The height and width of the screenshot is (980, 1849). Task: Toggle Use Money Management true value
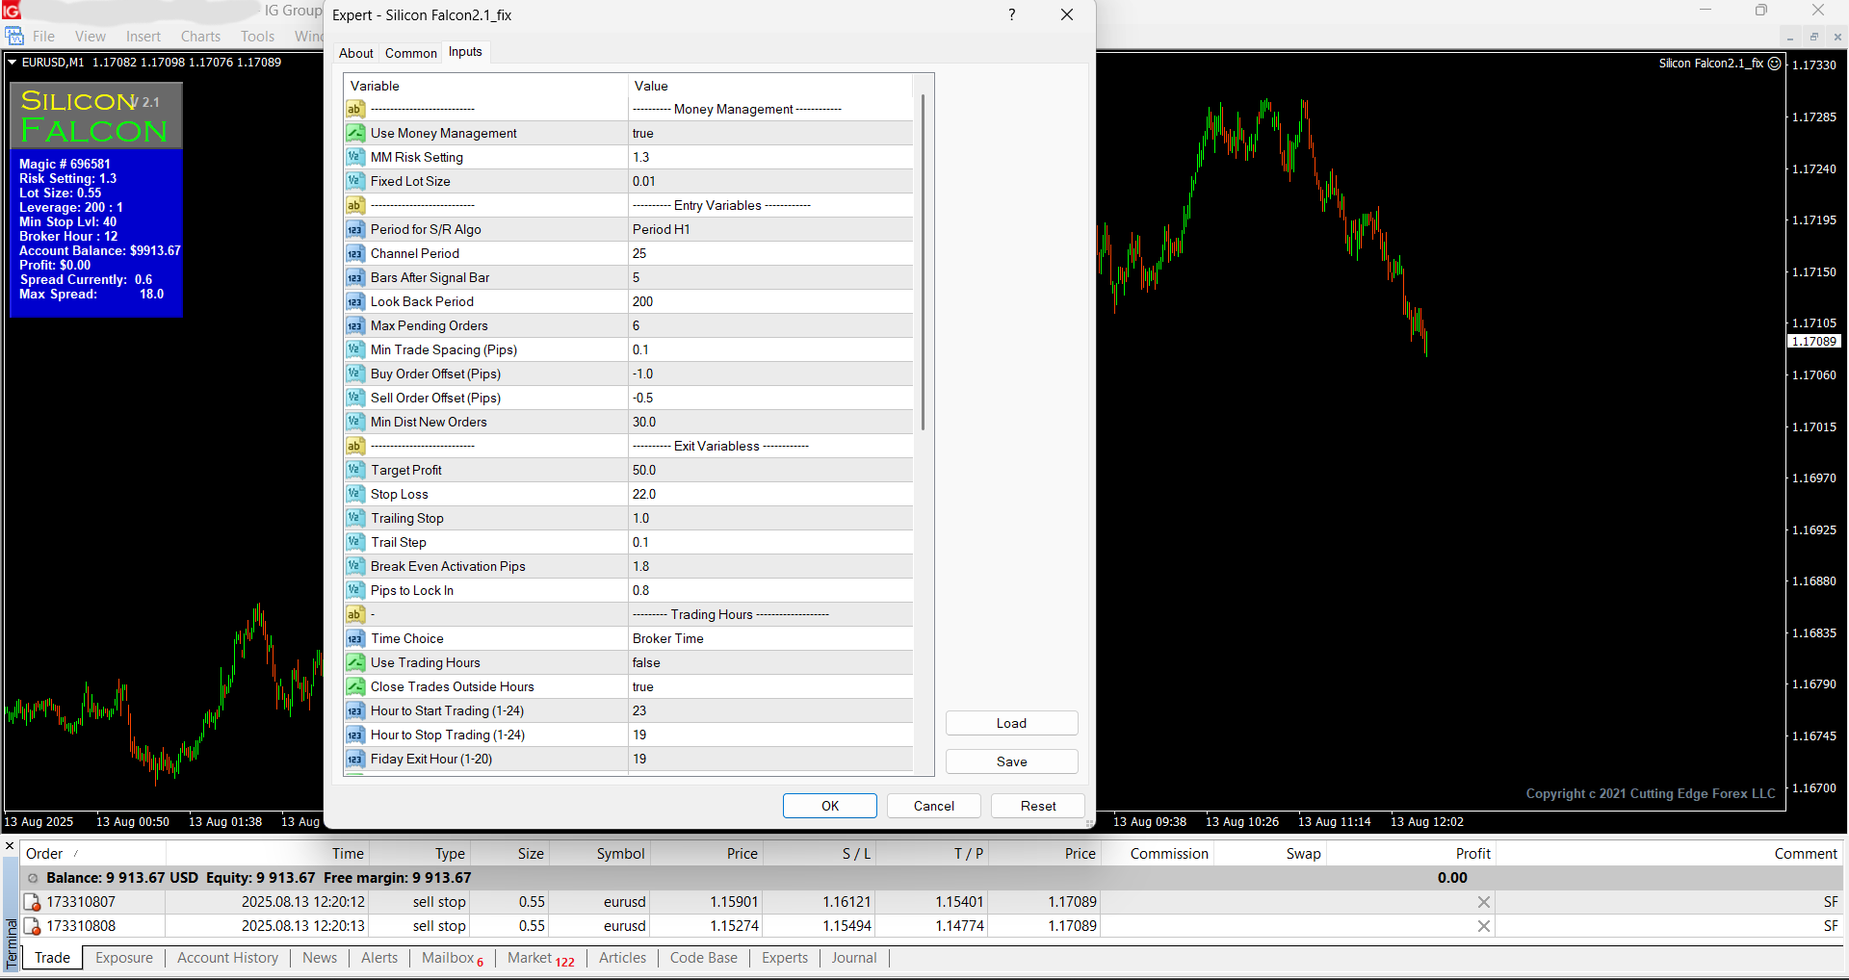click(x=770, y=133)
